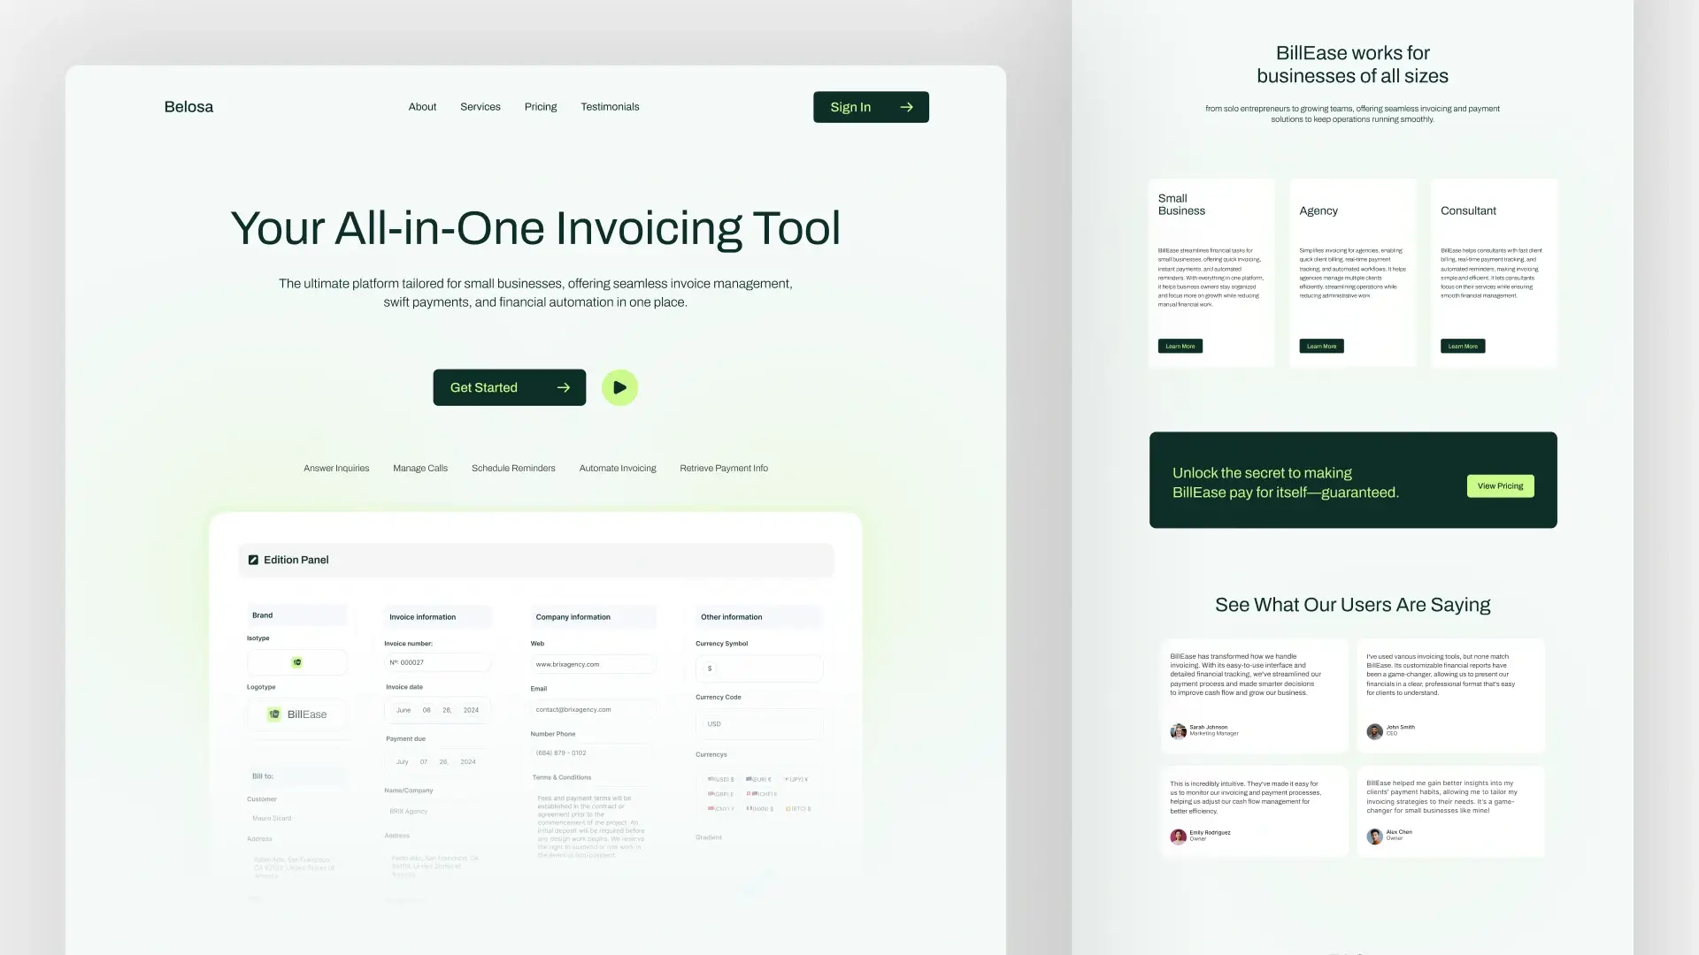Open the Services nav link
1699x955 pixels.
pyautogui.click(x=480, y=107)
